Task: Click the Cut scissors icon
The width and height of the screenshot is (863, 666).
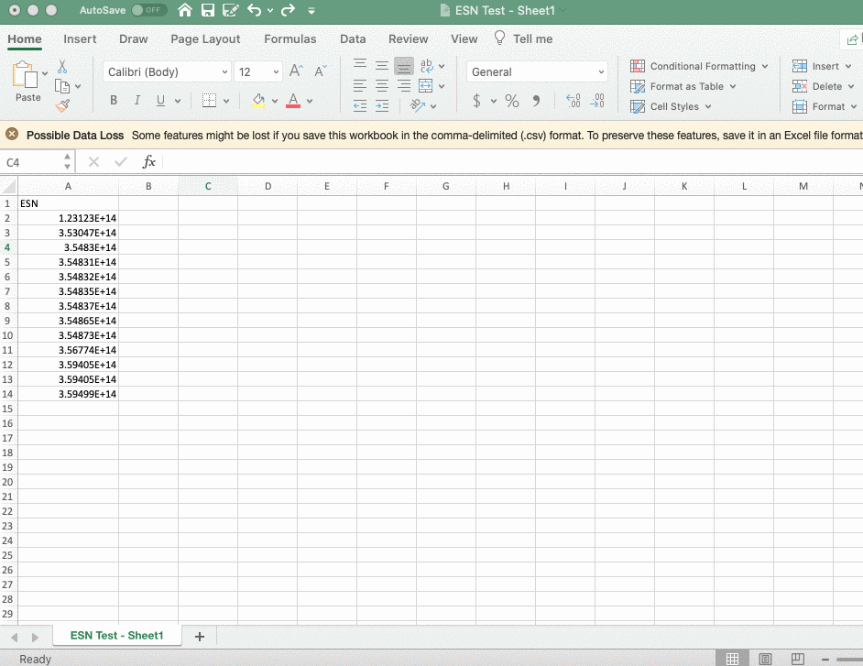Action: pyautogui.click(x=62, y=67)
